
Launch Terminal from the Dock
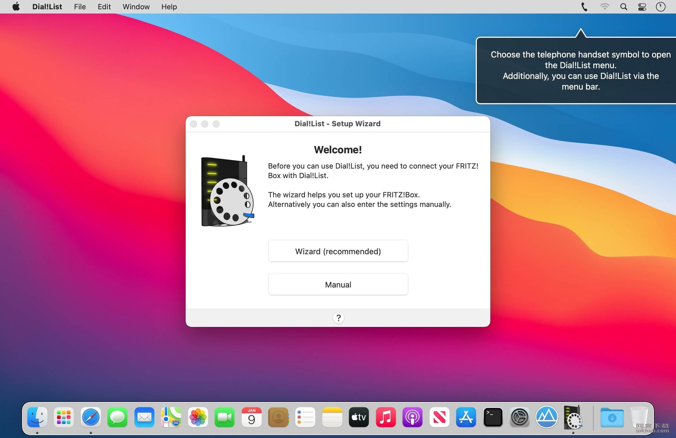pos(493,417)
